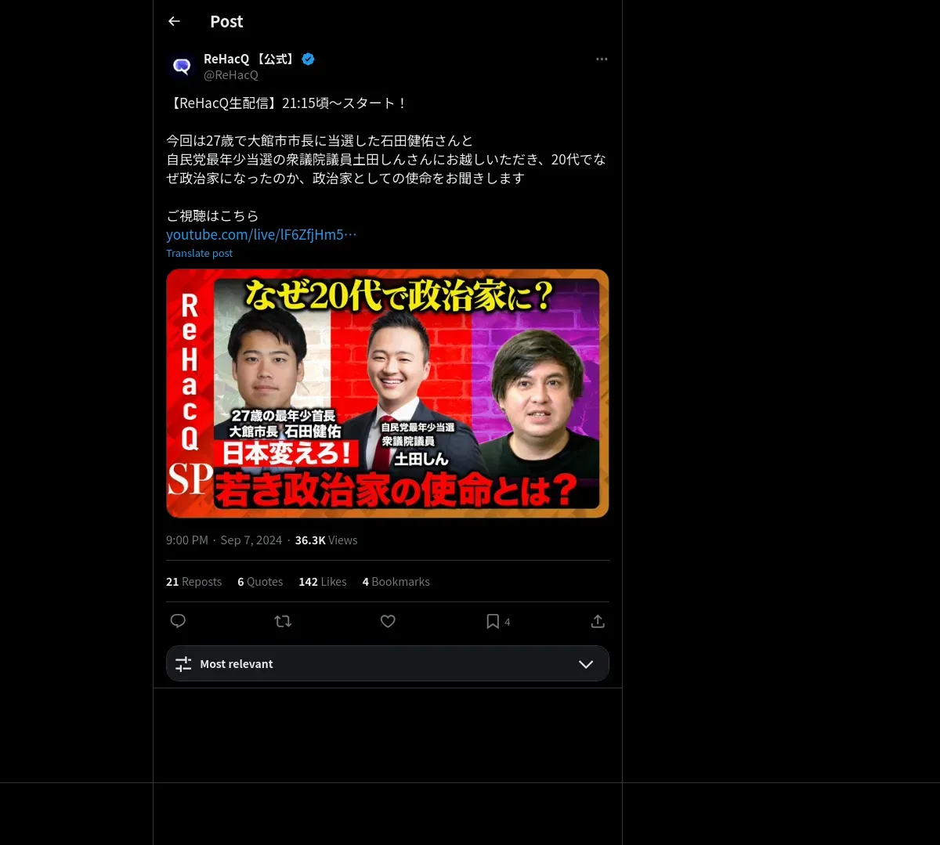Expand the Most relevant sort dropdown

[388, 663]
